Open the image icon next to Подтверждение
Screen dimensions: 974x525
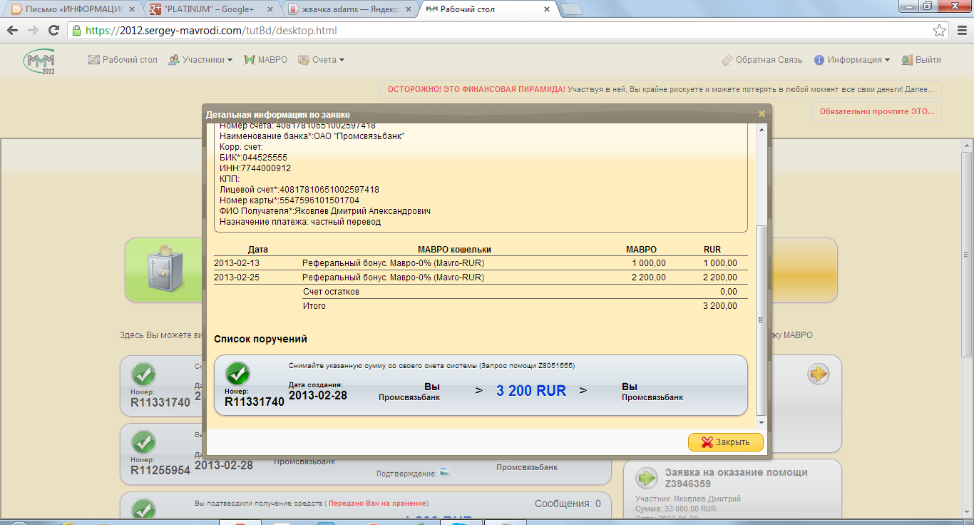click(444, 472)
